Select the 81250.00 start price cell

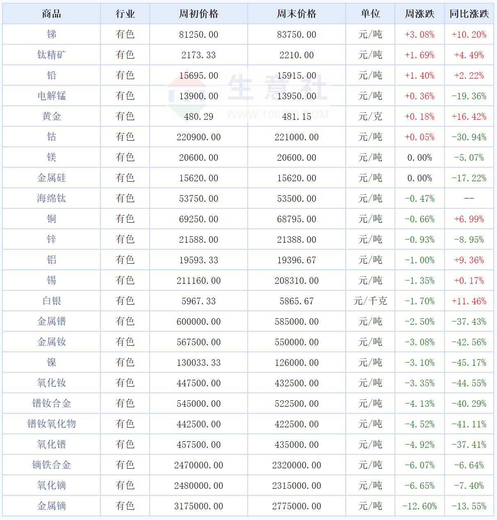point(198,34)
